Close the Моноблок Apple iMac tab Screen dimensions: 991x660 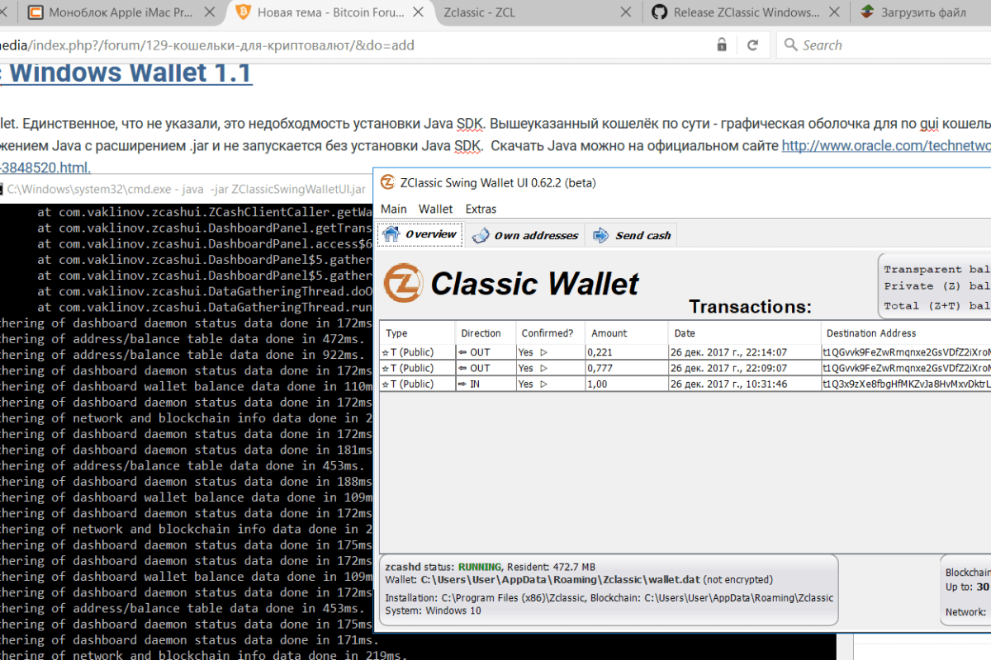point(210,12)
